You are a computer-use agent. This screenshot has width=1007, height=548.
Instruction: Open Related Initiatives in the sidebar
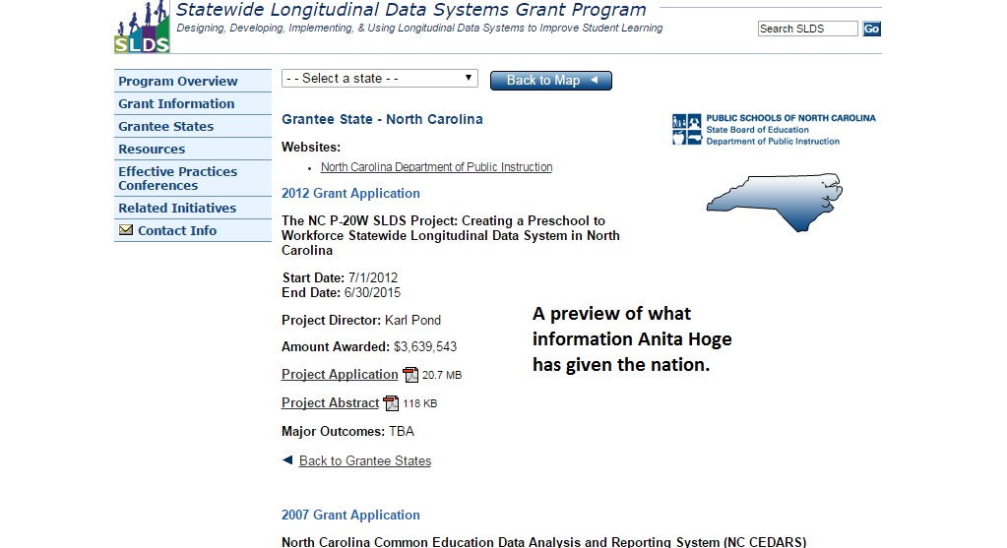(x=177, y=209)
